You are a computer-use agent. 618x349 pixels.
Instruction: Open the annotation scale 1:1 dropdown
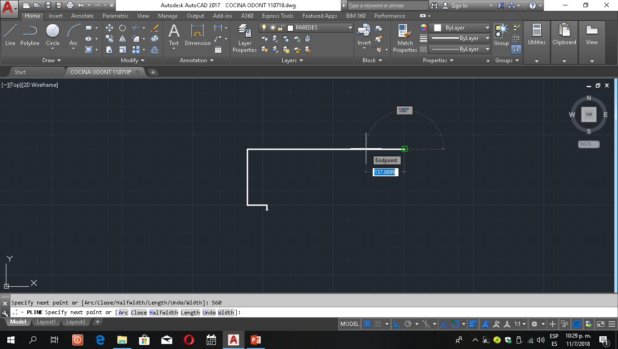pyautogui.click(x=520, y=324)
